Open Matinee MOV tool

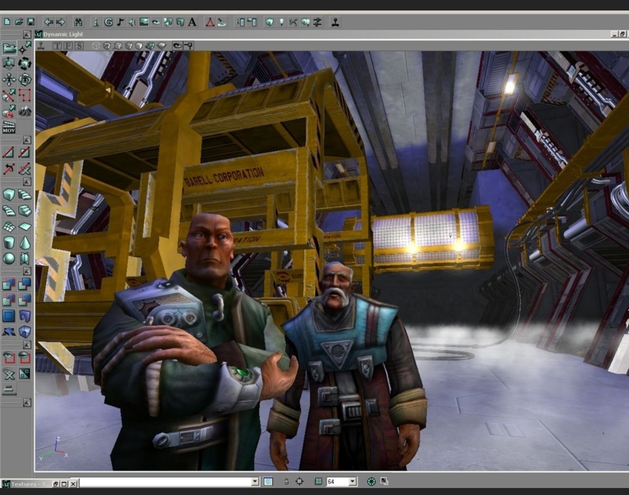(x=9, y=126)
